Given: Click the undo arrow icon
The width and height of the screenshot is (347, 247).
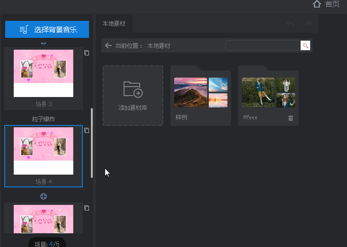Looking at the screenshot, I should [x=290, y=23].
